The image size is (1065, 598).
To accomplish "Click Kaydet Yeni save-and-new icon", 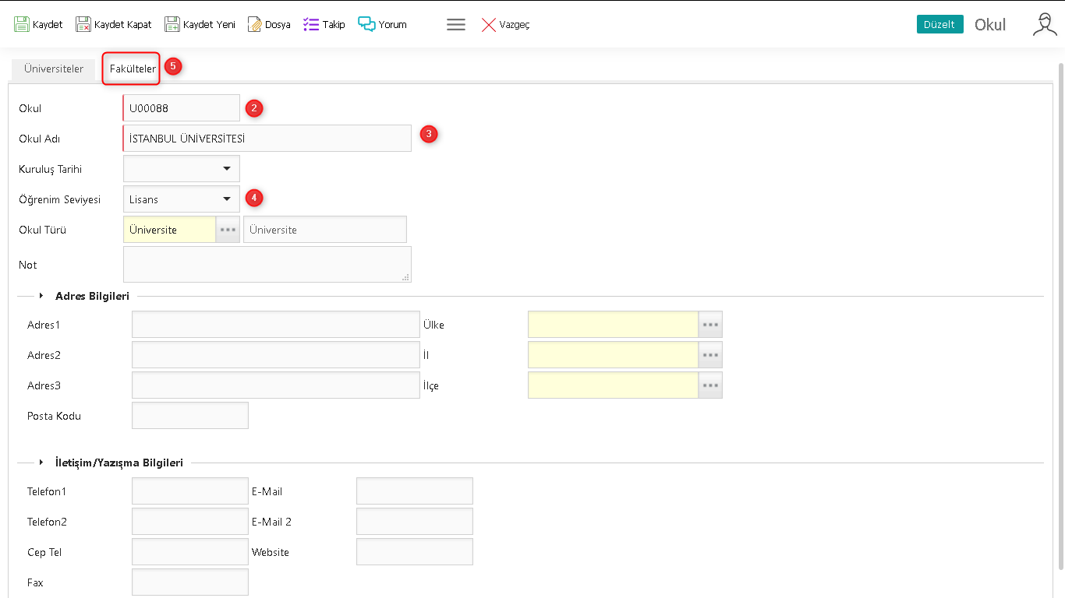I will pyautogui.click(x=172, y=24).
